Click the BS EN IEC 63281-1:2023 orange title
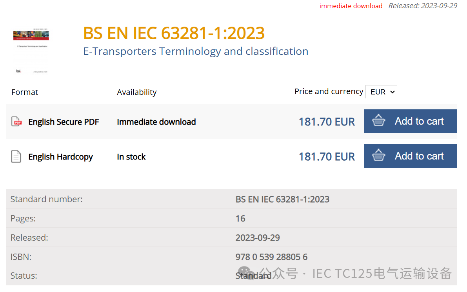 pos(174,33)
